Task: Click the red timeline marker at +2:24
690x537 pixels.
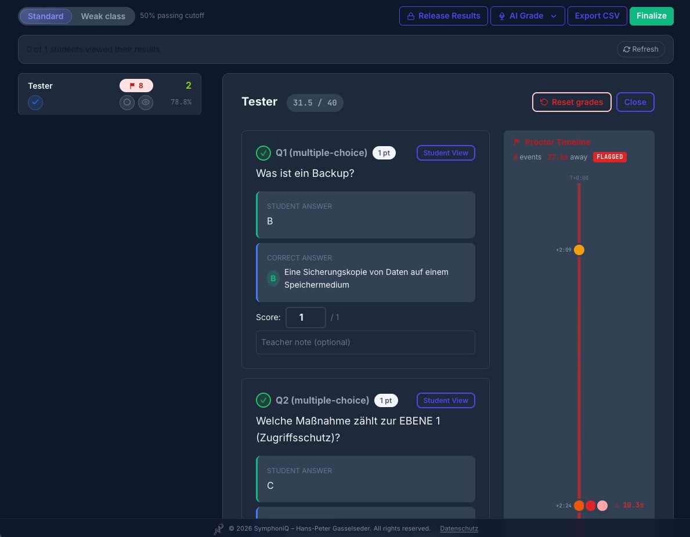Action: 591,505
